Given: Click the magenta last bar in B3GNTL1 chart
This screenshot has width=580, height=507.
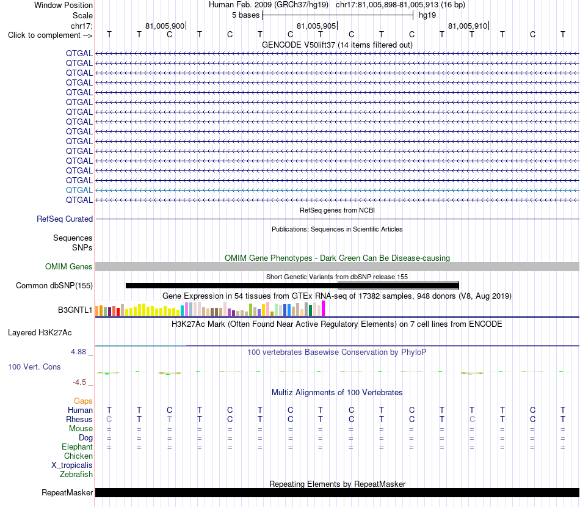Looking at the screenshot, I should tap(324, 308).
